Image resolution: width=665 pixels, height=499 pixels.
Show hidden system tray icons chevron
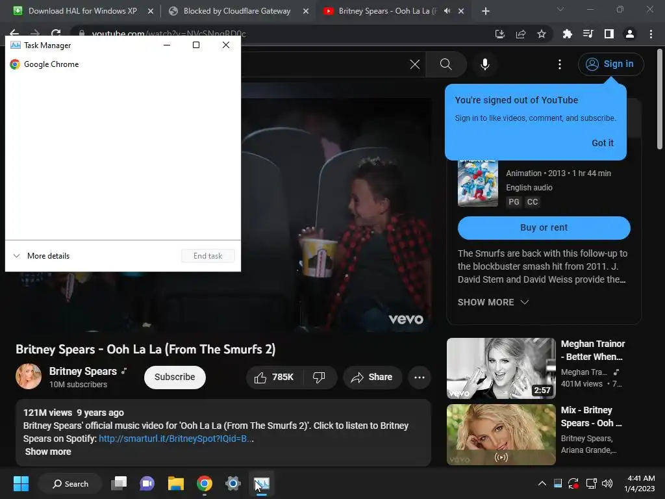tap(542, 483)
